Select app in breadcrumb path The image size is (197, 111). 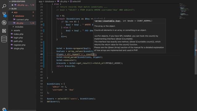pos(40,2)
